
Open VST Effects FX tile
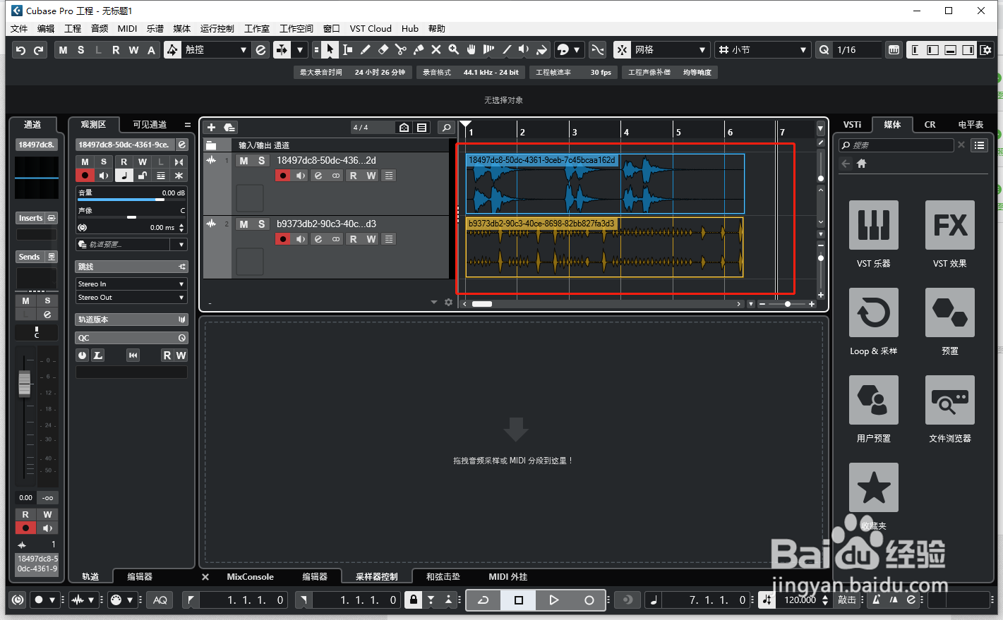click(949, 225)
